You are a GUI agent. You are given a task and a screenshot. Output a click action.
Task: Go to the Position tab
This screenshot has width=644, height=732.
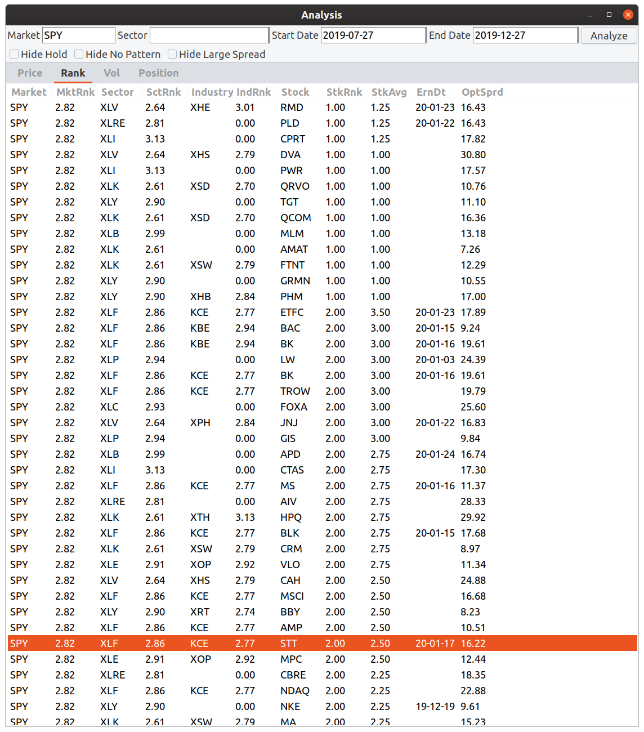click(x=159, y=73)
